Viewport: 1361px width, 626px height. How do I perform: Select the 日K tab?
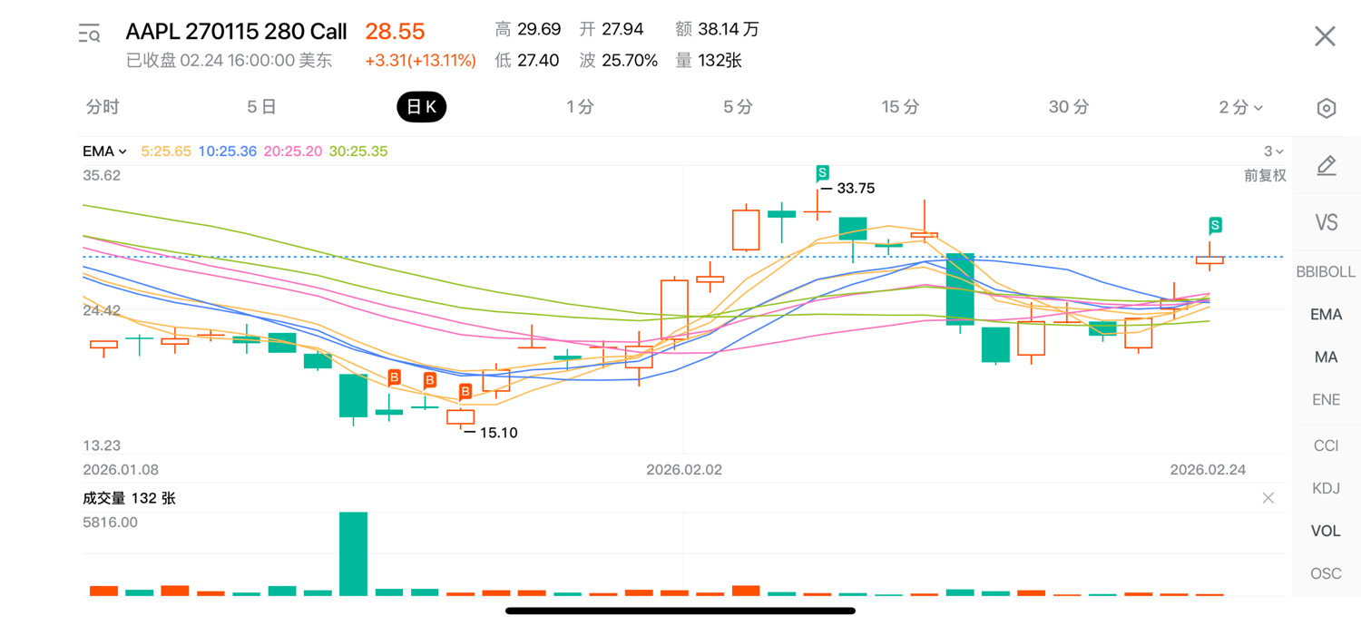(421, 107)
